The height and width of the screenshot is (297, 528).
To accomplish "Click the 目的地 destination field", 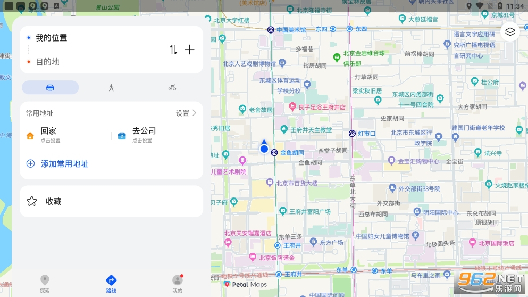I will point(96,62).
